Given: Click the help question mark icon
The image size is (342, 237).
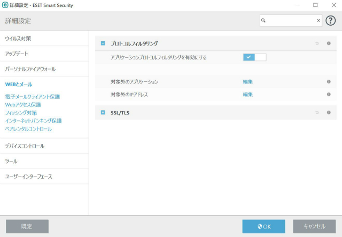Looking at the screenshot, I should pyautogui.click(x=331, y=20).
